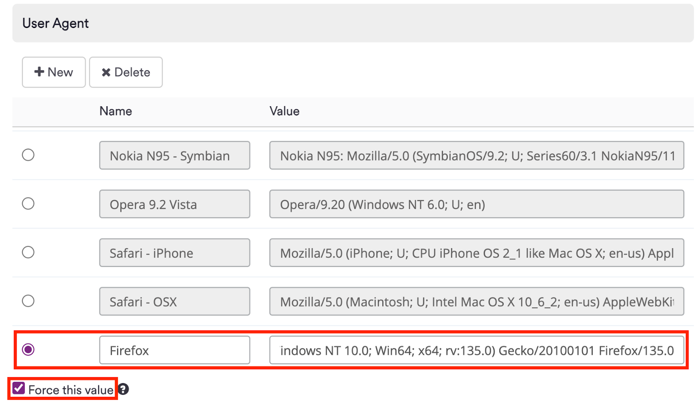This screenshot has width=699, height=406.
Task: Open the help tooltip question mark icon
Action: point(124,389)
